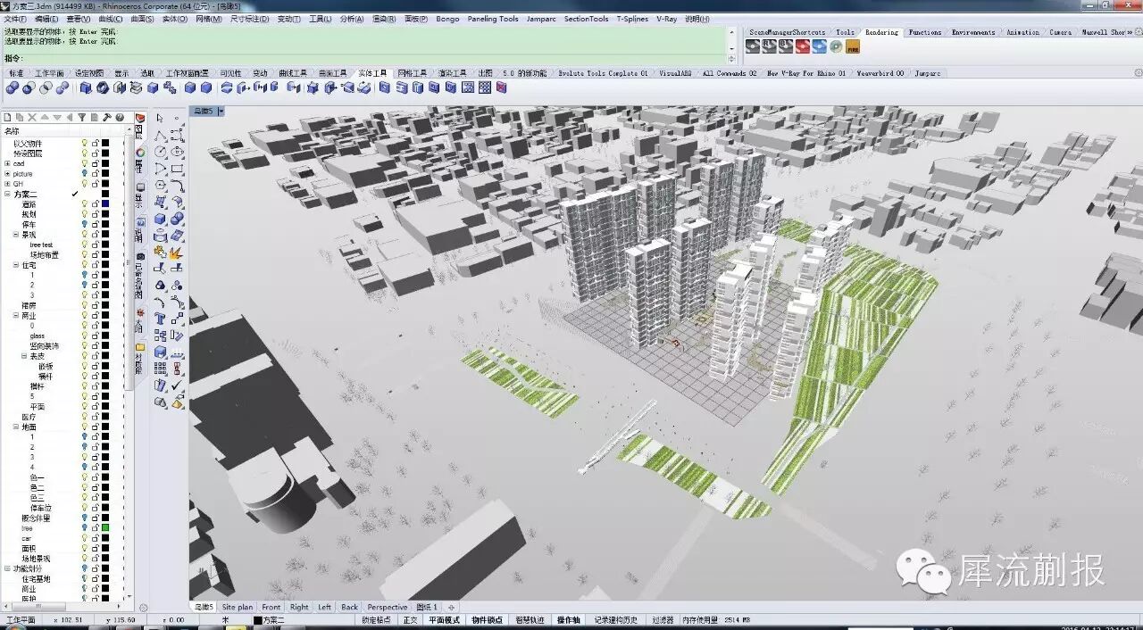Toggle 锁定格点 grid snap in status bar
Screen dimensions: 1143x630
pyautogui.click(x=376, y=619)
